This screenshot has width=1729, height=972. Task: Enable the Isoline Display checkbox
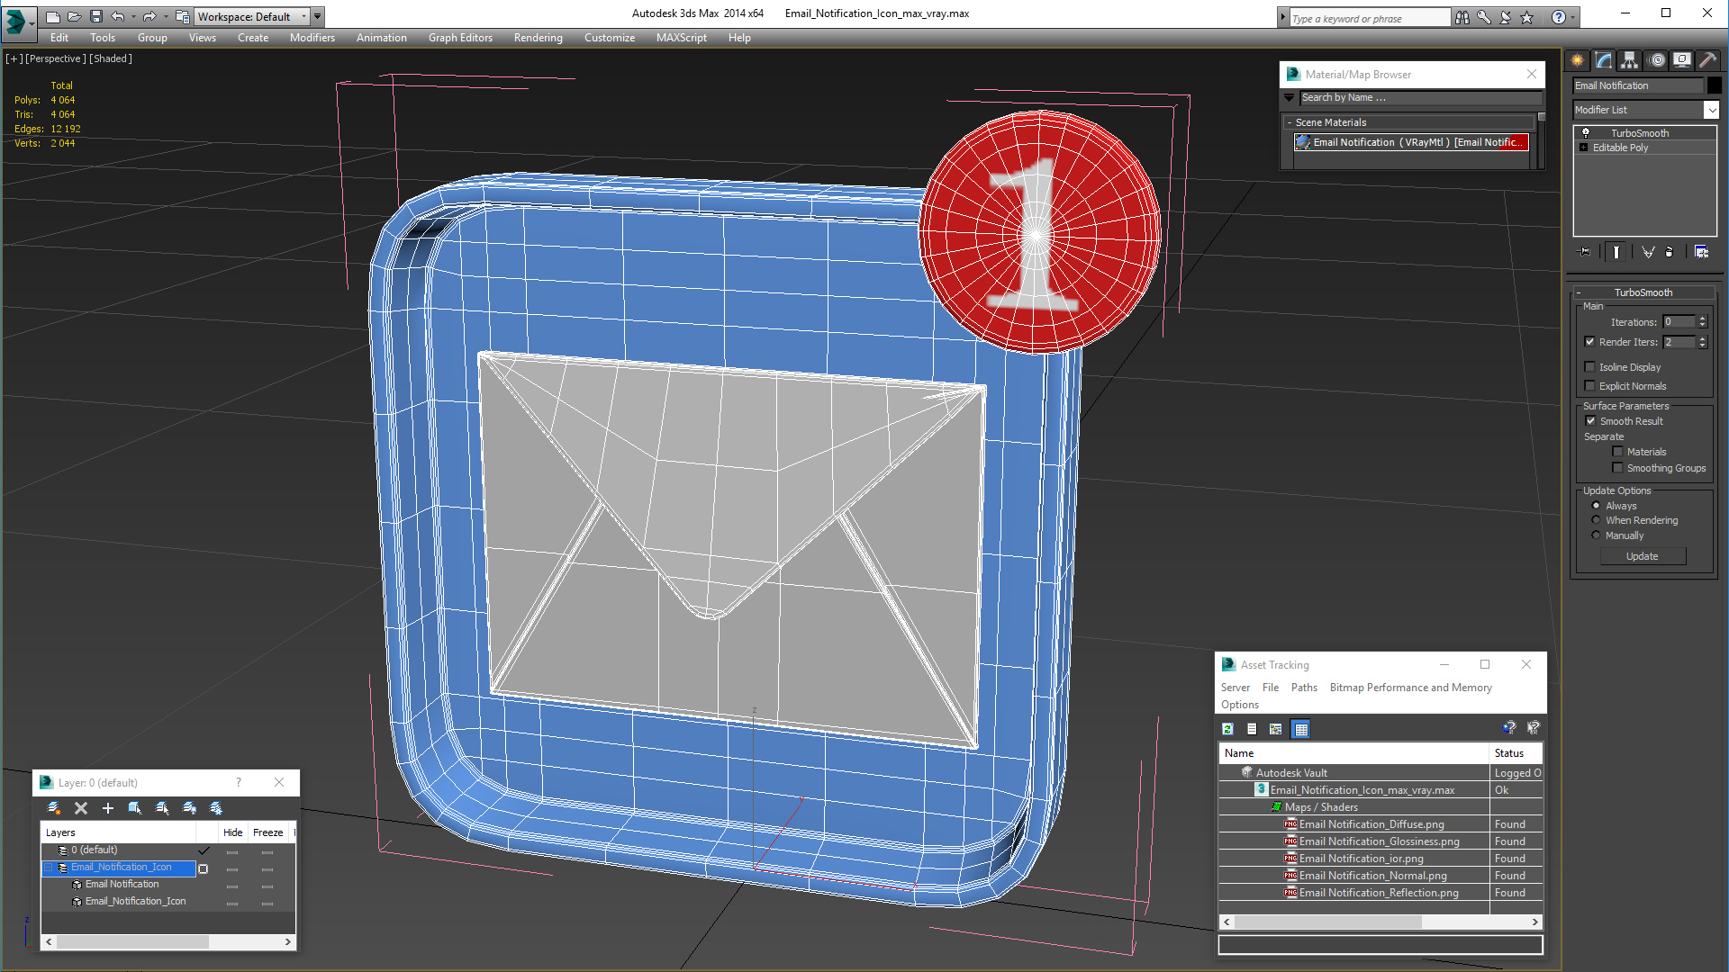1590,367
